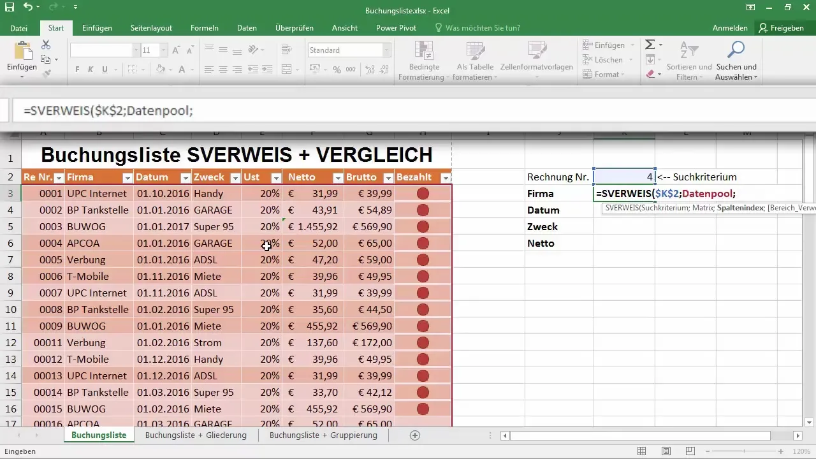Open Firma column filter dropdown
This screenshot has height=459, width=816.
pyautogui.click(x=127, y=178)
